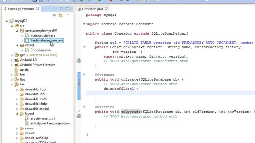Click the Android 4.3 library icon
This screenshot has height=143, width=255.
point(16,60)
